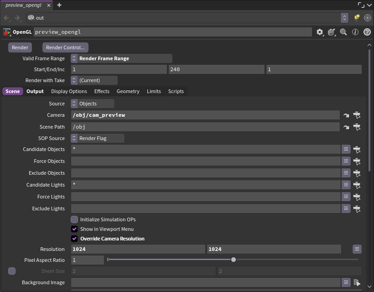
Task: Click the Camera path field
Action: pyautogui.click(x=205, y=115)
